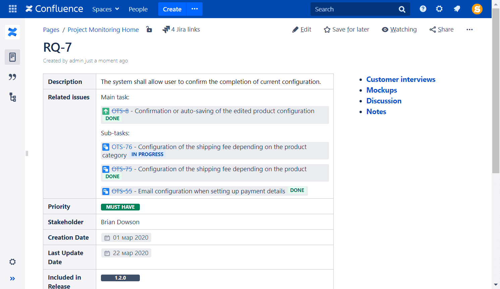
Task: Open the Confluence help question-mark icon
Action: click(423, 9)
